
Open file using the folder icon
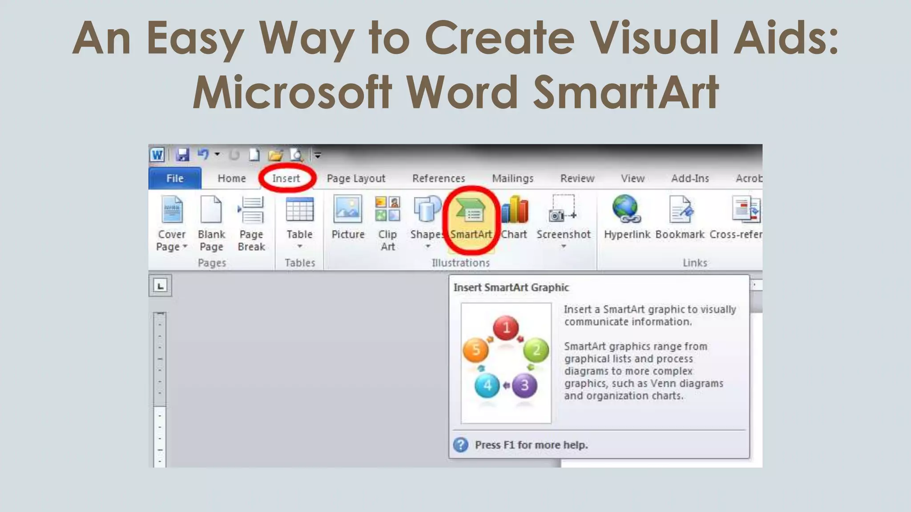[275, 155]
